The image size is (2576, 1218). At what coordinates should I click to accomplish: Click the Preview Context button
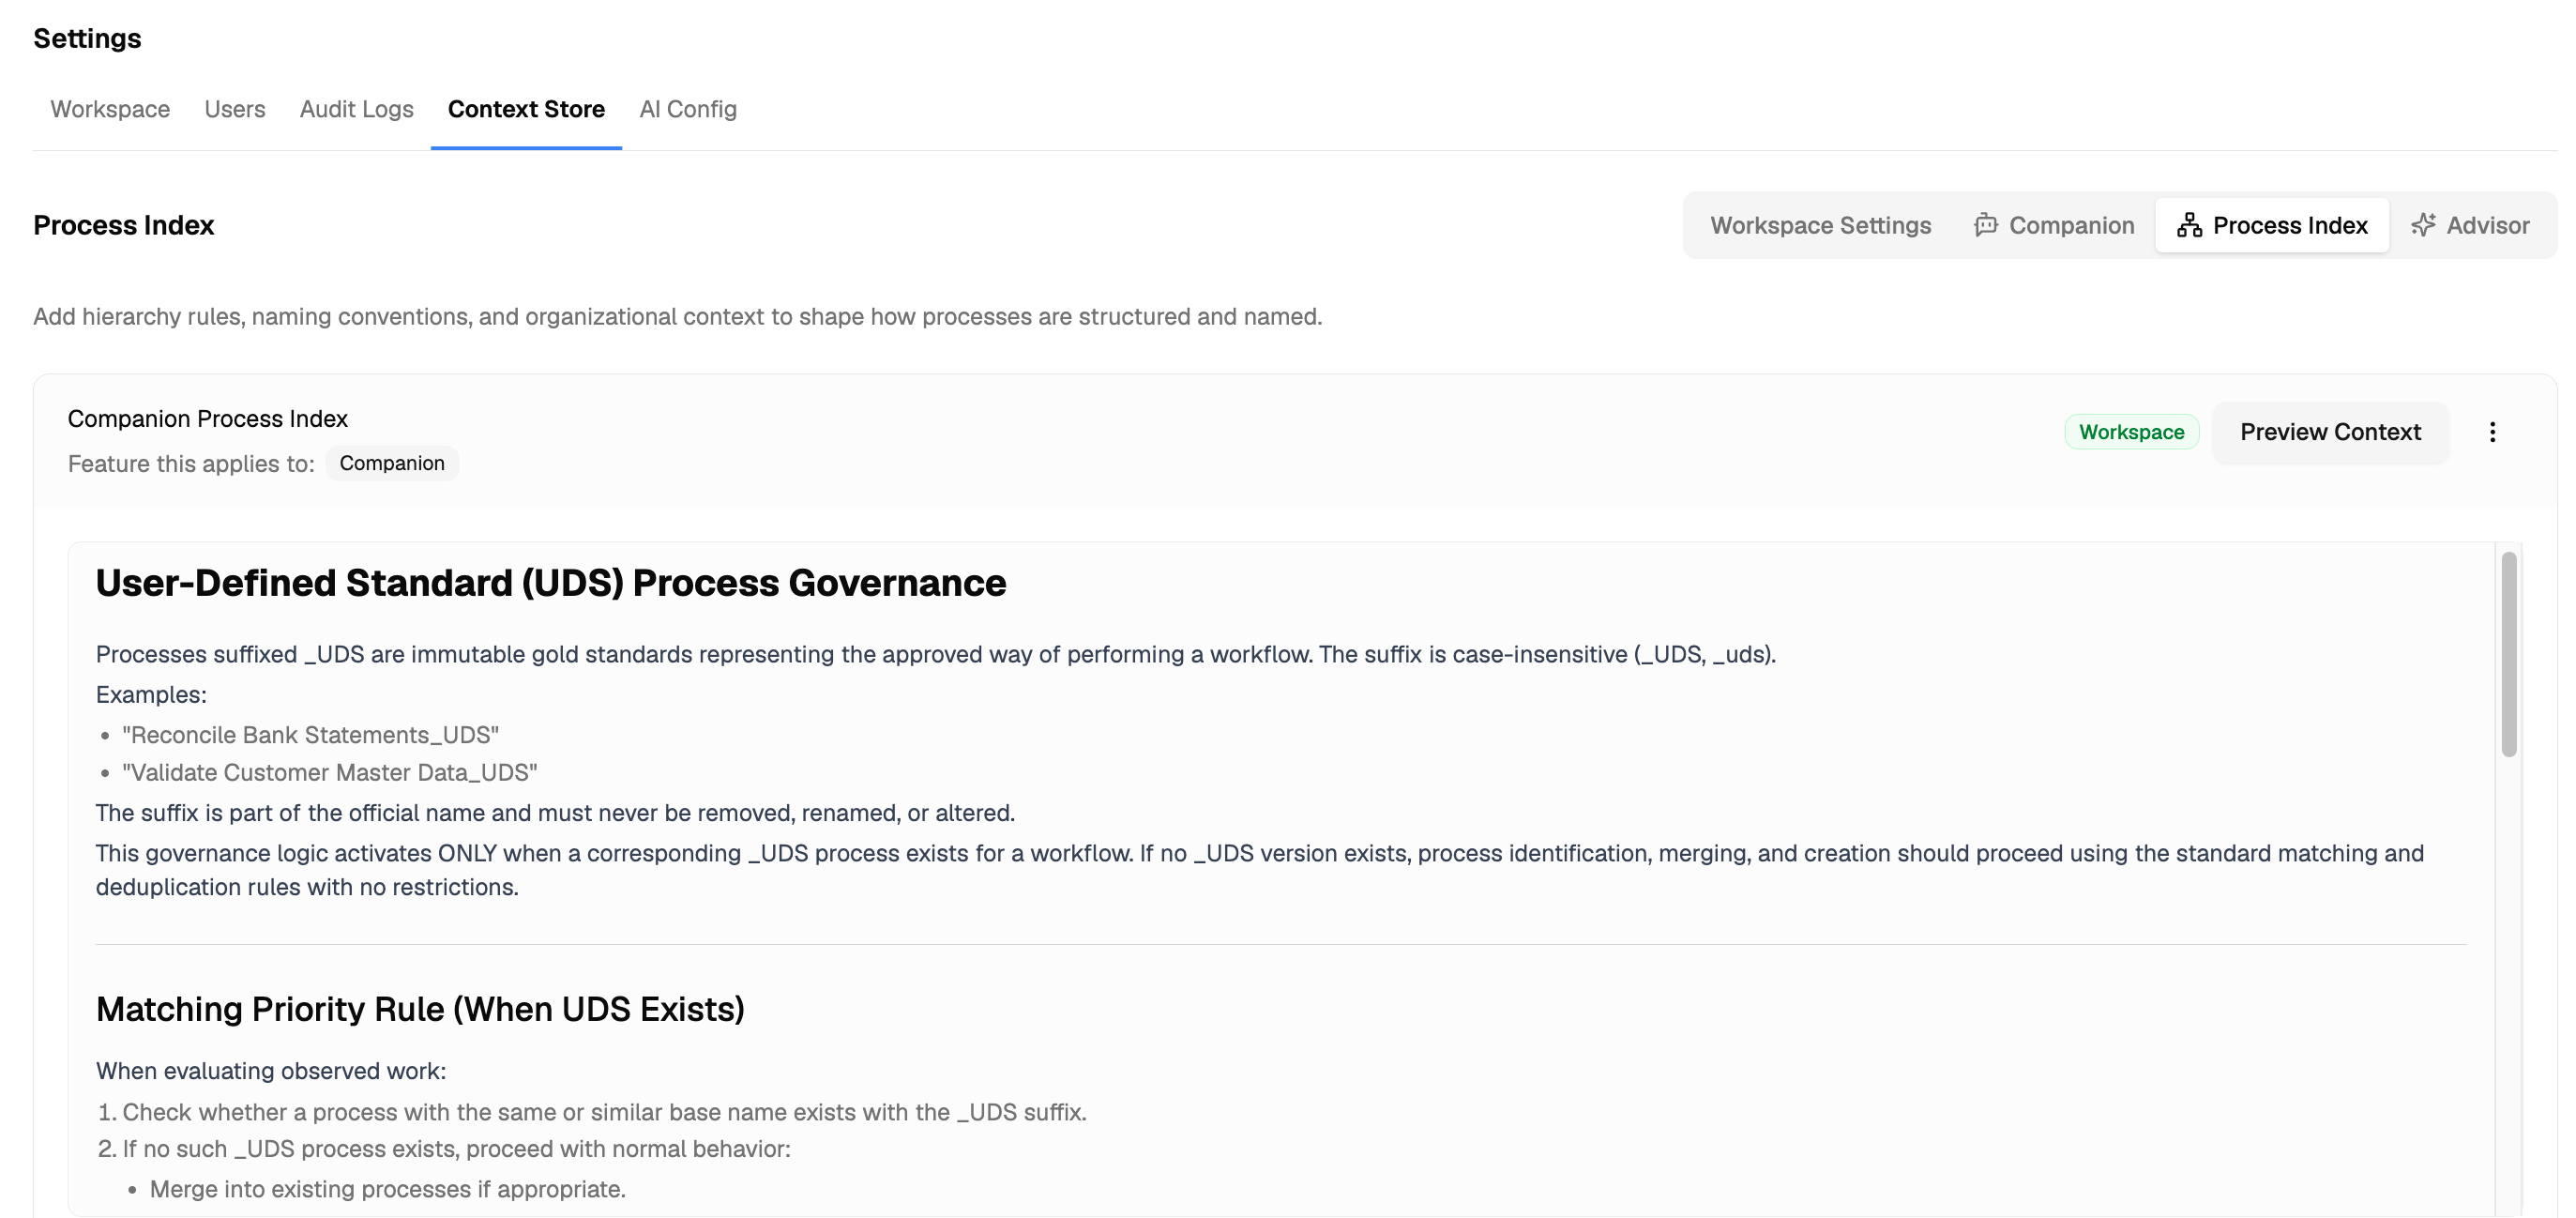point(2330,432)
